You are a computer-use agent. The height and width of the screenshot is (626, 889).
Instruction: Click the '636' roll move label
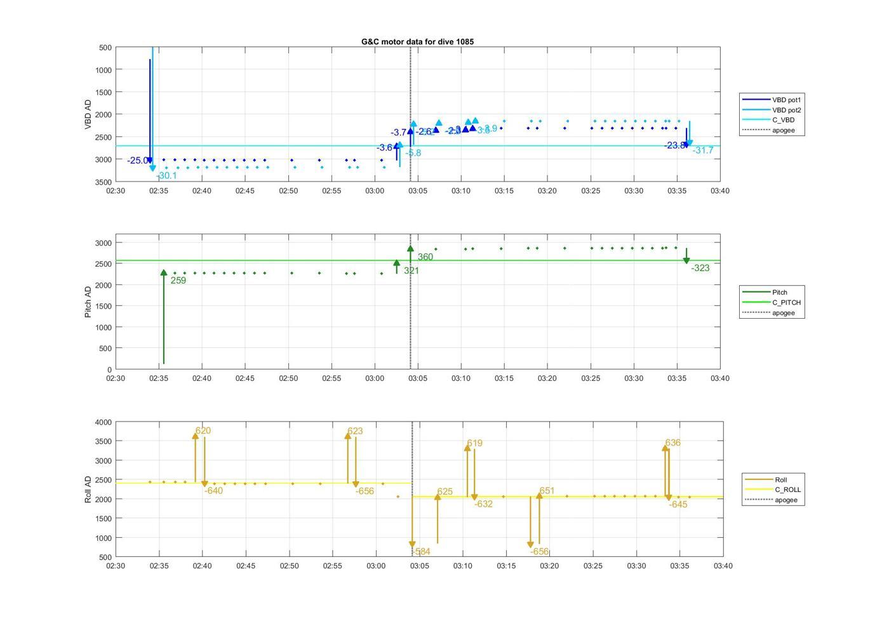(x=672, y=443)
